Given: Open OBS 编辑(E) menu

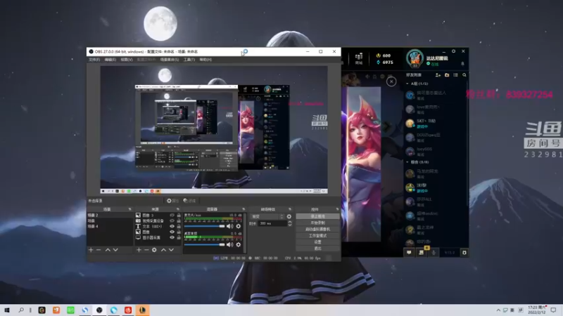Looking at the screenshot, I should click(110, 60).
